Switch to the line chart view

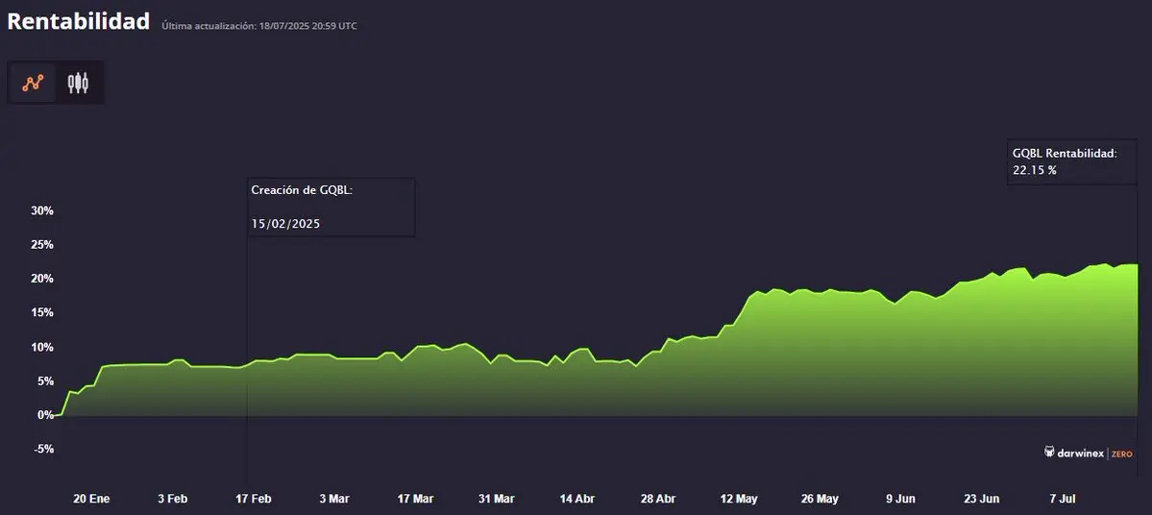tap(33, 83)
